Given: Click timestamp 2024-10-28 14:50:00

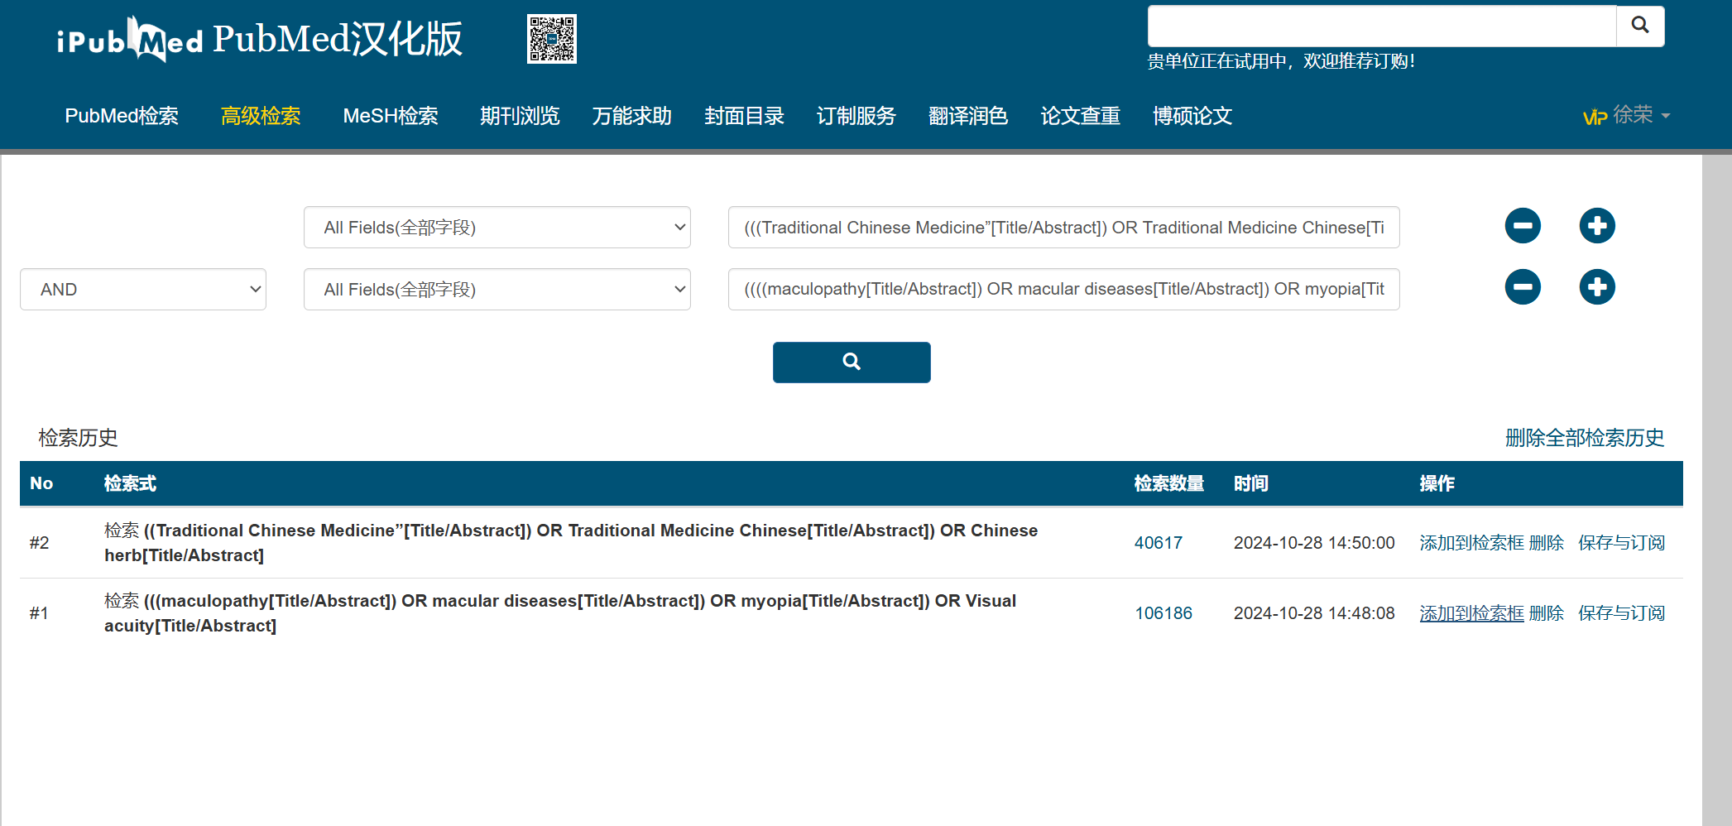Looking at the screenshot, I should [1314, 543].
